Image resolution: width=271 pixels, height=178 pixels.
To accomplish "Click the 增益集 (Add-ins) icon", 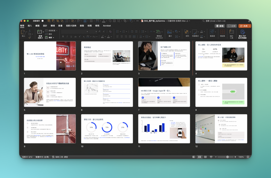I will pyautogui.click(x=222, y=32).
